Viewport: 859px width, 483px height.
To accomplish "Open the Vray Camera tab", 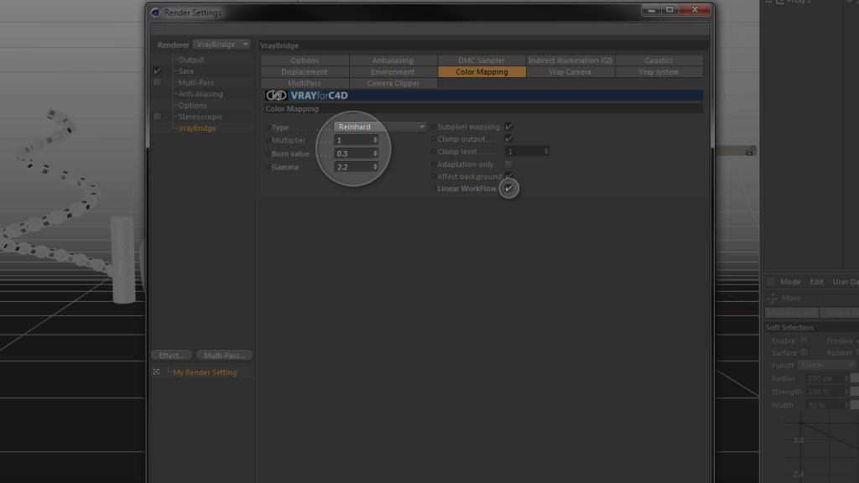I will tap(570, 72).
